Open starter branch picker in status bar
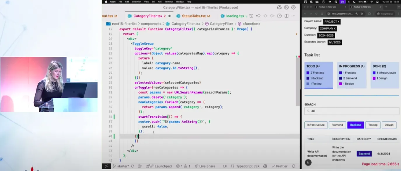401x171 pixels. [121, 166]
